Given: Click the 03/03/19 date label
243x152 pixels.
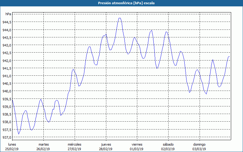Looking at the screenshot, I should click(199, 149).
